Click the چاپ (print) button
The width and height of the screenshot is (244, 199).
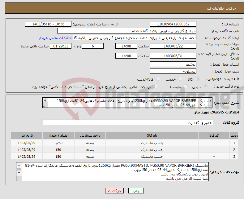[136, 191]
